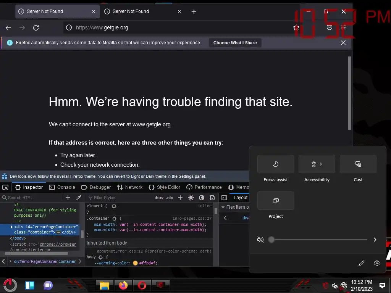Open the Style Editor tab

point(164,187)
